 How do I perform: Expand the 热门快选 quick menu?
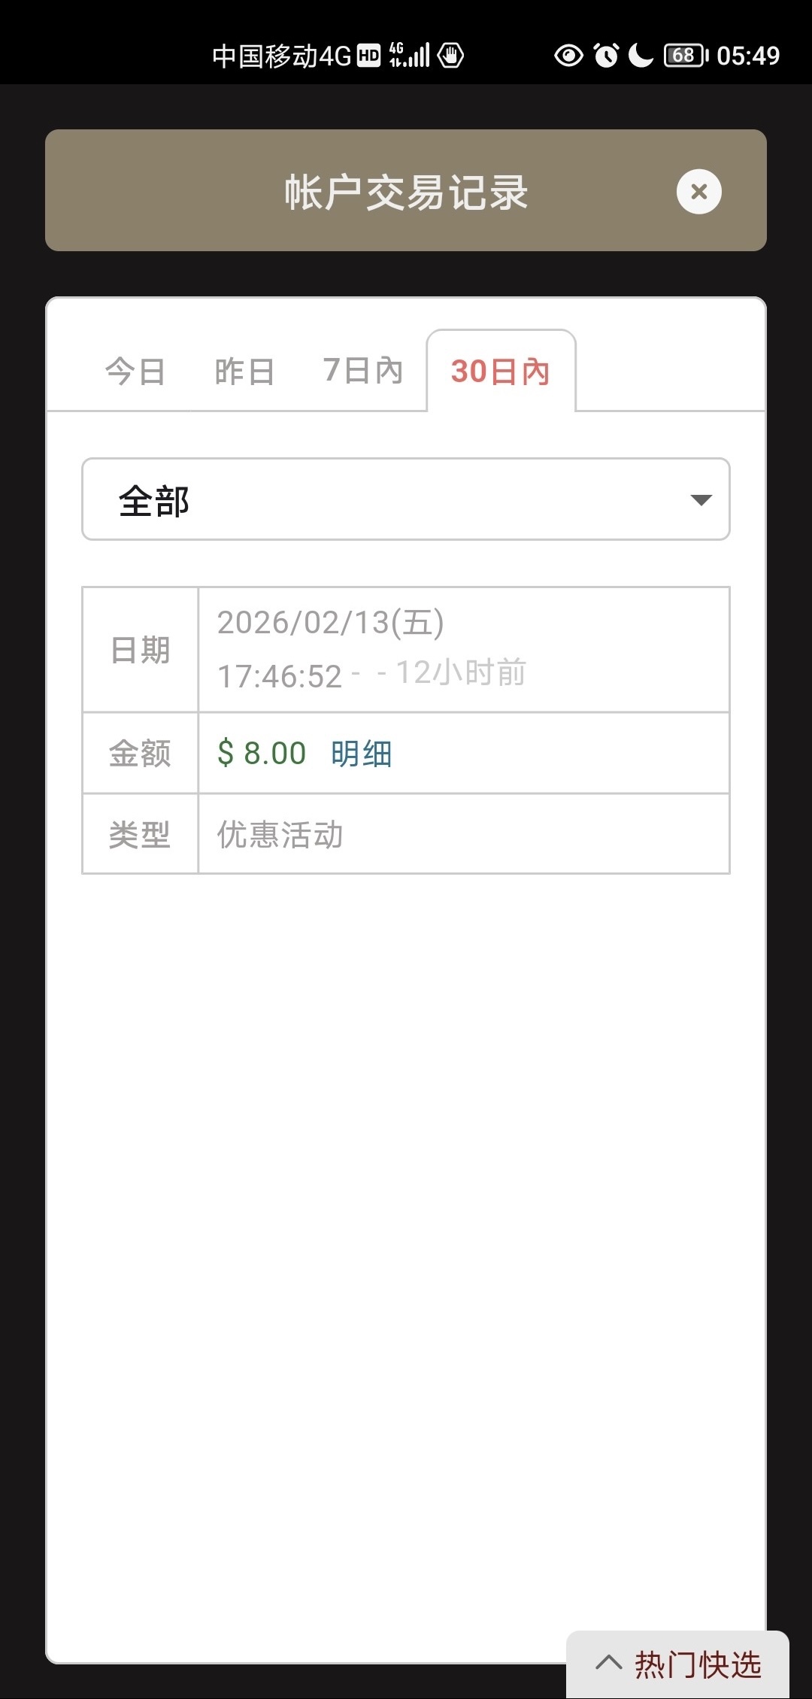pyautogui.click(x=696, y=1664)
